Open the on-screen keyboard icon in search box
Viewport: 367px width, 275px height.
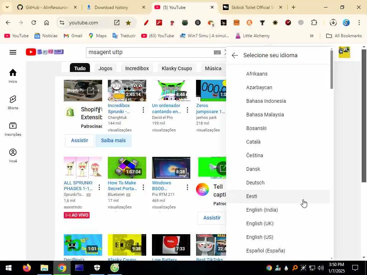point(217,52)
